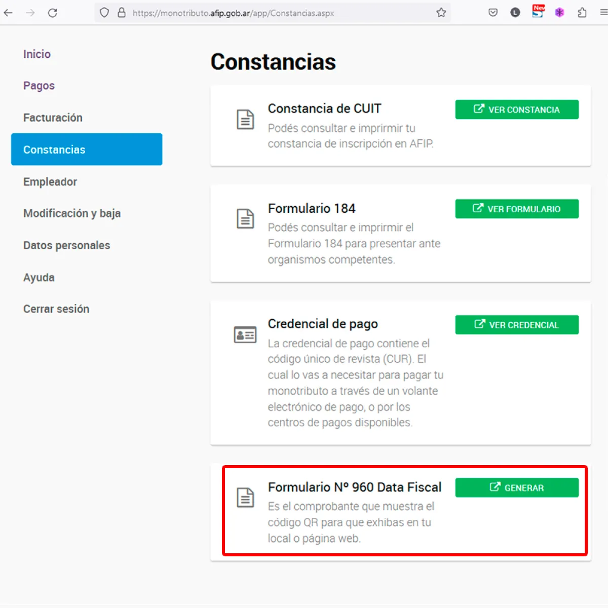Open the Facturación sidebar section
The width and height of the screenshot is (608, 608).
point(53,118)
